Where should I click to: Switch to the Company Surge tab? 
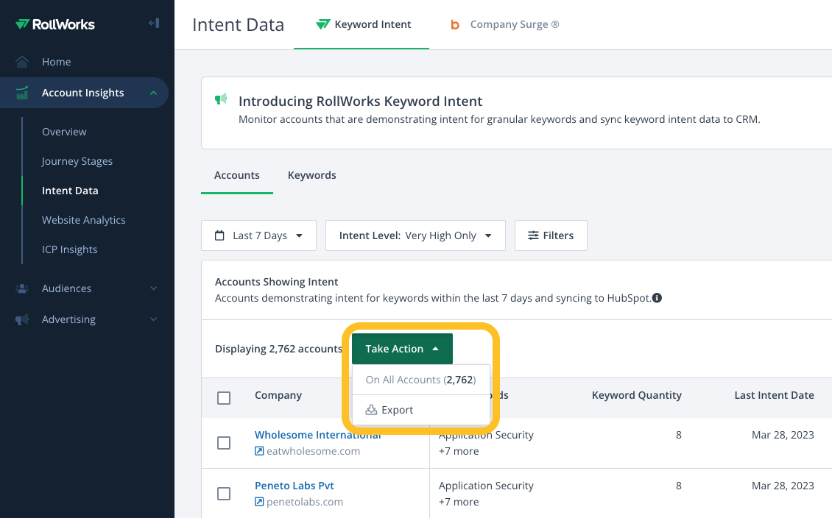(504, 25)
